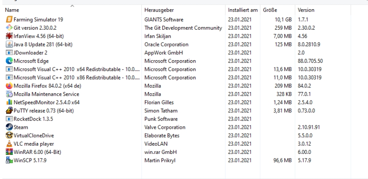Screen dimensions: 368x179
Task: Select the PuTTY release 0.73 icon
Action: (x=9, y=111)
